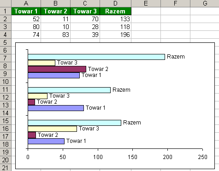Select empty cell E2
This screenshot has width=219, height=171.
point(146,19)
